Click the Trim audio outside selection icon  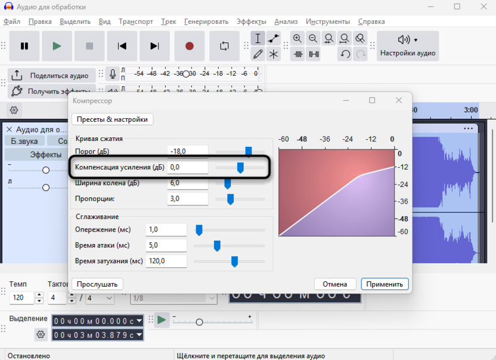point(298,54)
